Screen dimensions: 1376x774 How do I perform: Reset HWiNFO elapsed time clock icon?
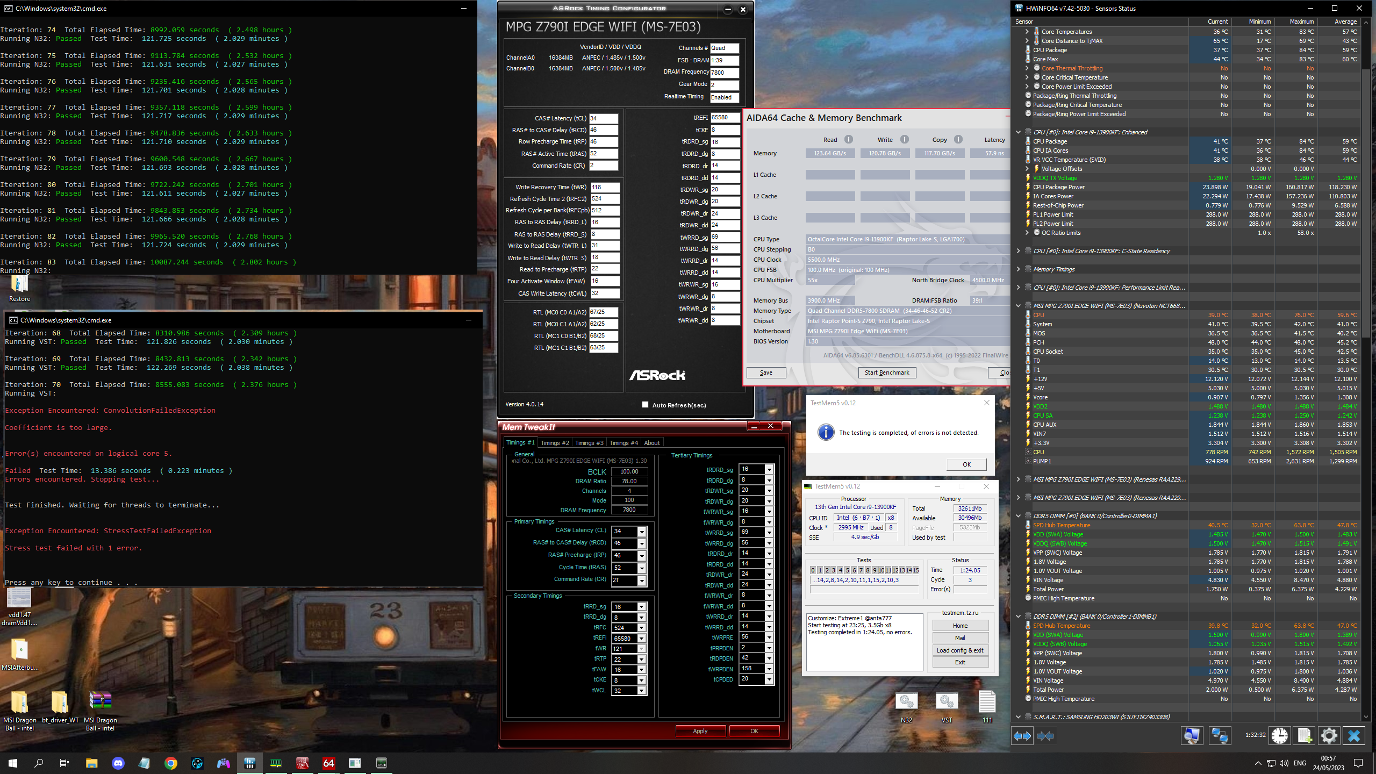[1280, 736]
